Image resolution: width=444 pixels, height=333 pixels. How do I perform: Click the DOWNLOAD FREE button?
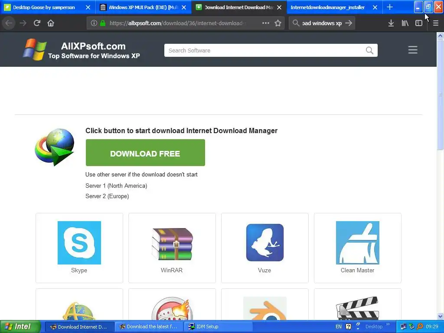tap(145, 153)
